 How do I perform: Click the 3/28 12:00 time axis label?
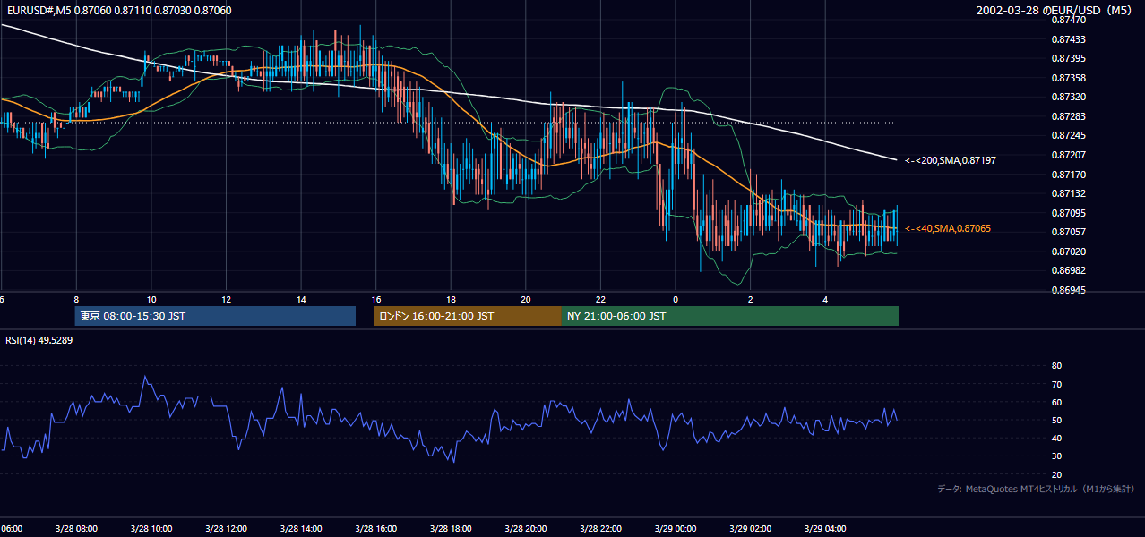coord(226,529)
